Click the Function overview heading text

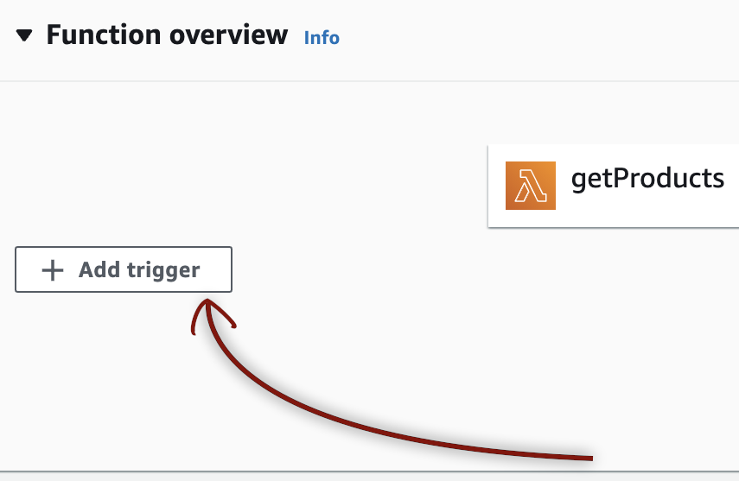[x=167, y=35]
